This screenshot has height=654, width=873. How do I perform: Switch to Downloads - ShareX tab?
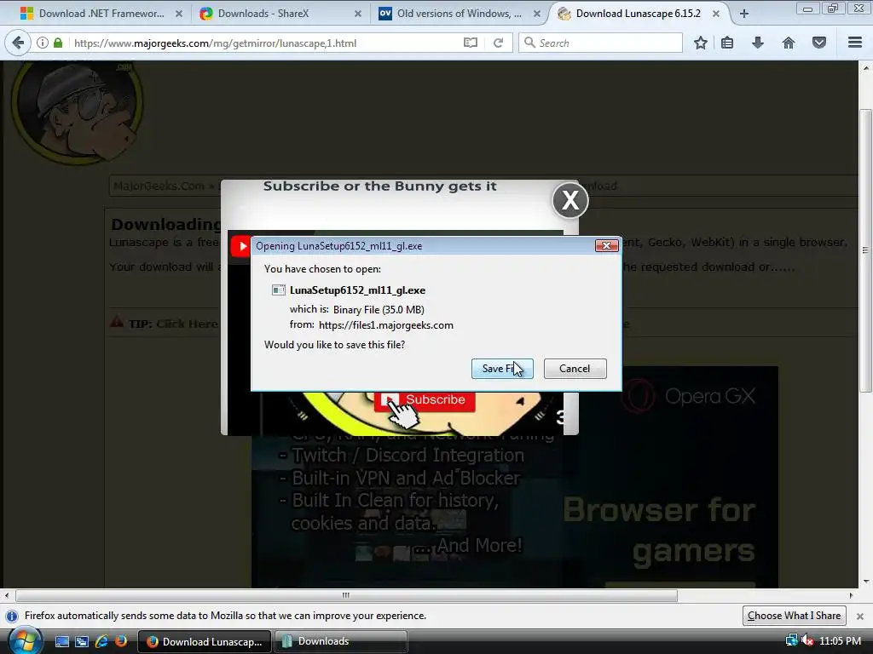click(263, 14)
